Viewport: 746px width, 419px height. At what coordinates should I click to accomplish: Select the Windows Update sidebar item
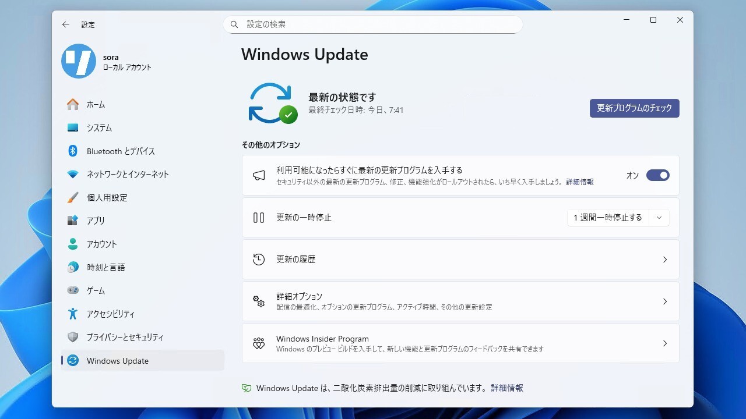[142, 360]
